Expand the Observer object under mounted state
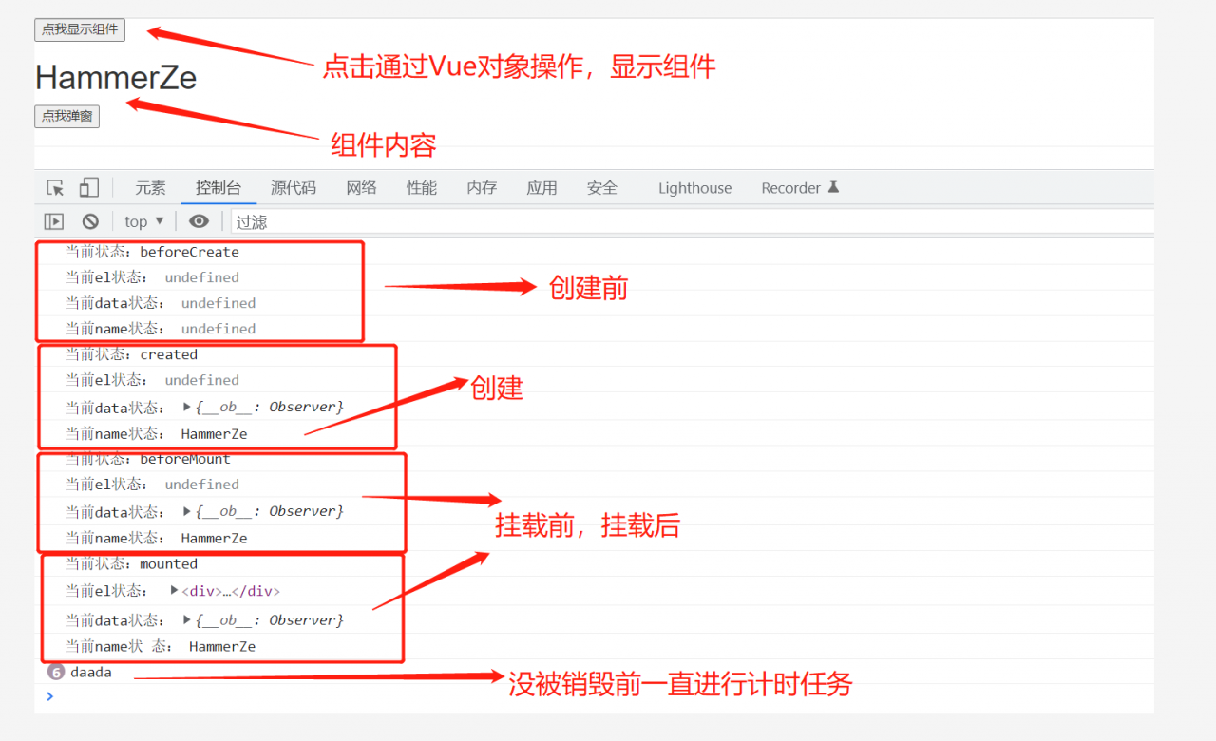The image size is (1216, 741). 187,619
